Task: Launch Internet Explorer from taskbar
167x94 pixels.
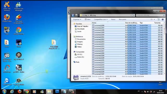Action: [x=12, y=92]
